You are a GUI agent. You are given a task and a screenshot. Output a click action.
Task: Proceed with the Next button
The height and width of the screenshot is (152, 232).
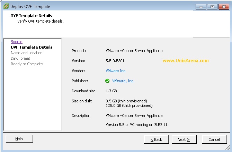pos(184,140)
